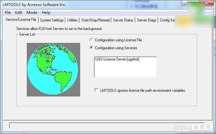
Task: Click the status bar field at bottom
Action: coord(107,125)
